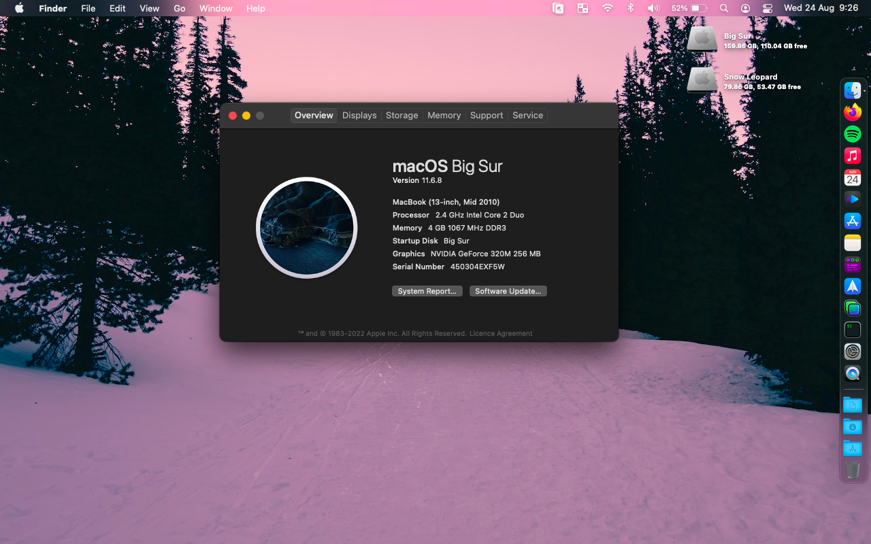
Task: Launch QuickTime Player from the Dock
Action: tap(853, 373)
